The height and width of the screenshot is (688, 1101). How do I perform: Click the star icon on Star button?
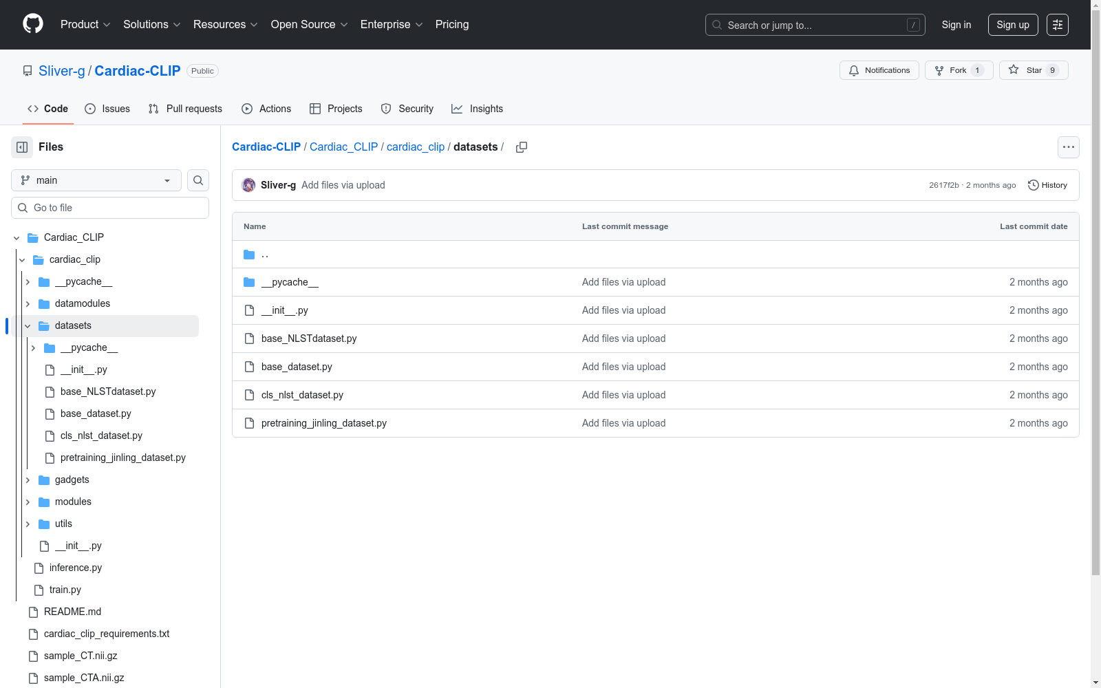click(x=1014, y=70)
